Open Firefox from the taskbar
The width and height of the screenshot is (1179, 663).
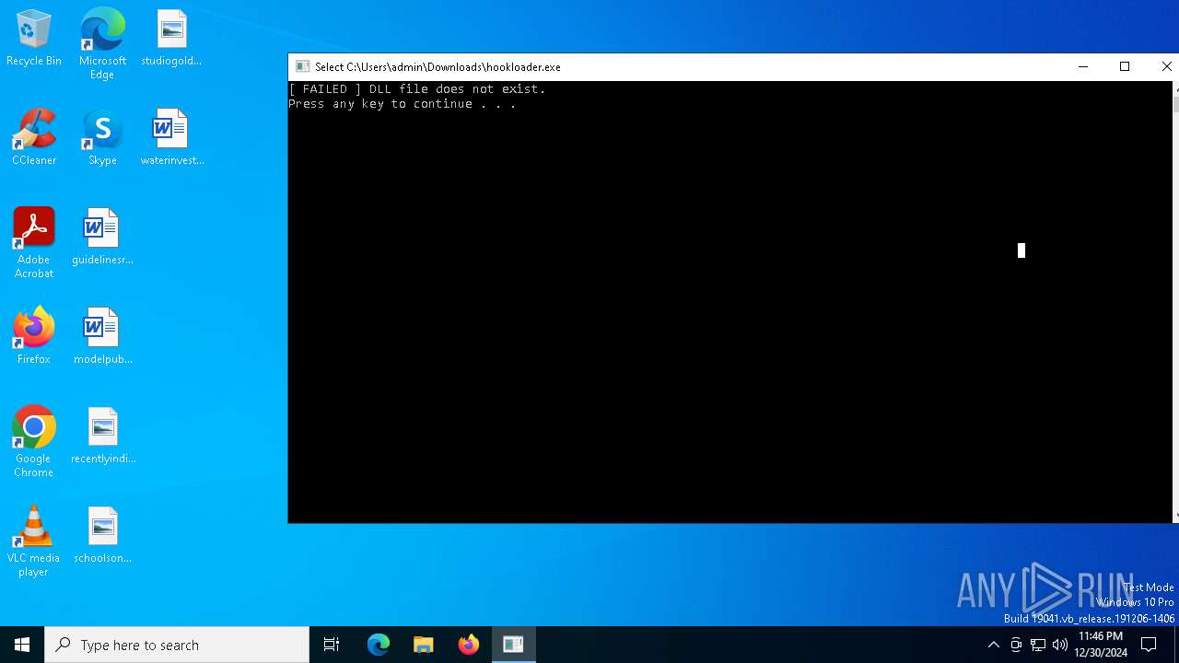point(469,645)
